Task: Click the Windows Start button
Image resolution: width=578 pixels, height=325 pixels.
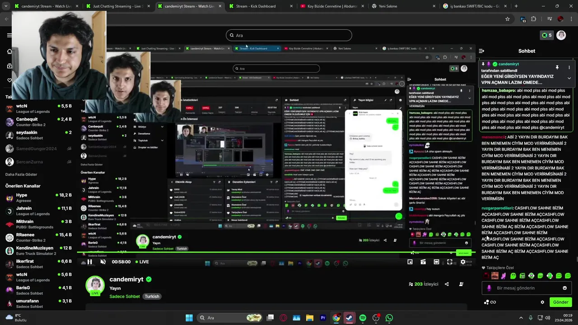Action: pos(189,318)
